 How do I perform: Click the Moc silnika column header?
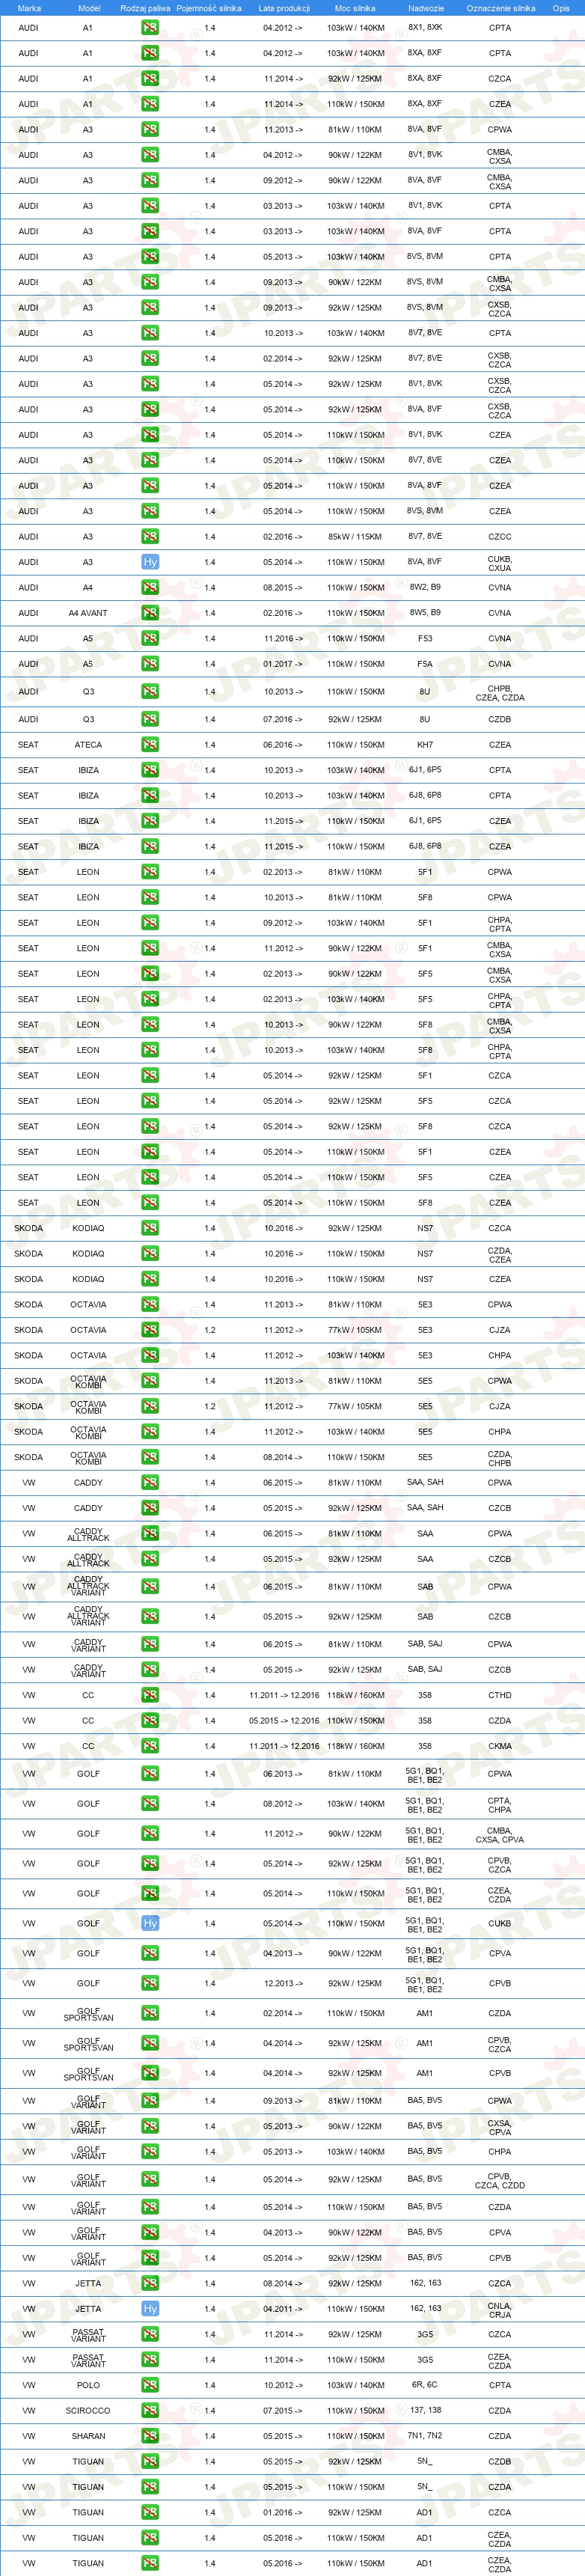pos(355,8)
